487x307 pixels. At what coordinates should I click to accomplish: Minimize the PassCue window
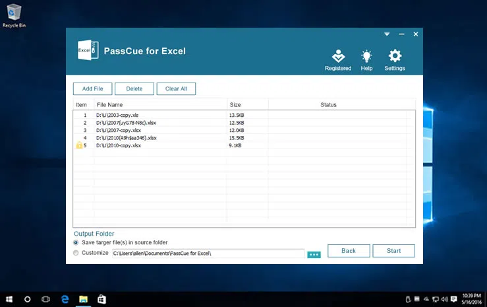pyautogui.click(x=401, y=34)
